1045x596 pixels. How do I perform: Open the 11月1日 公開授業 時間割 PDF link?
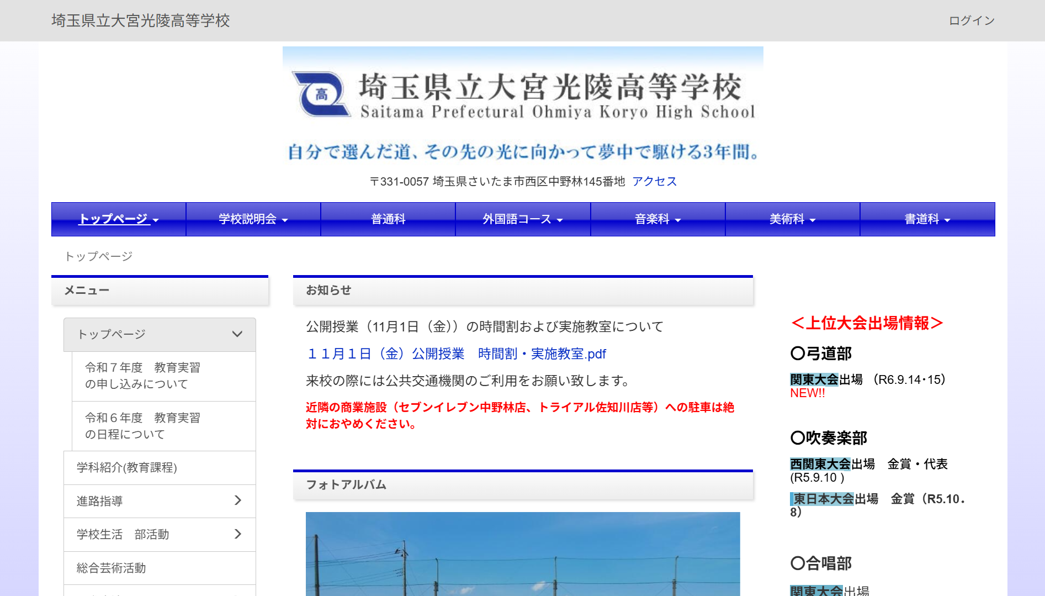point(456,354)
